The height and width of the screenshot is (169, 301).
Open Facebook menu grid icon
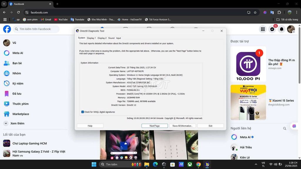point(263,29)
